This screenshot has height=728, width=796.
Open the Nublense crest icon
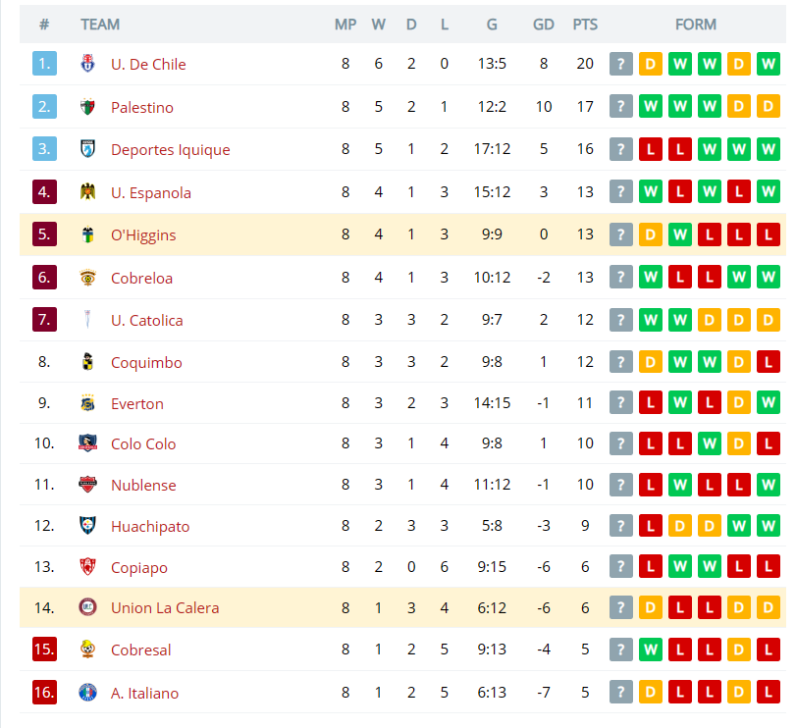(x=87, y=485)
